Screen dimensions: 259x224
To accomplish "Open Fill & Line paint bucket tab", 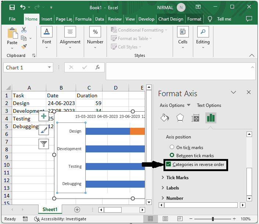I will point(165,118).
